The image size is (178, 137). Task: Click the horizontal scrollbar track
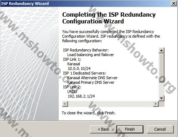110,104
